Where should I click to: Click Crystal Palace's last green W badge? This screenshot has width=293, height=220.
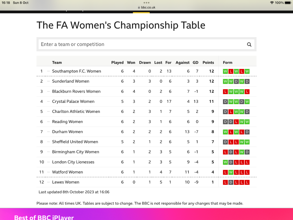tap(247, 101)
